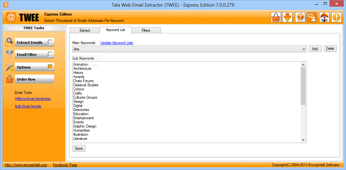
Task: Click the shopping basket icon in header
Action: [x=276, y=17]
